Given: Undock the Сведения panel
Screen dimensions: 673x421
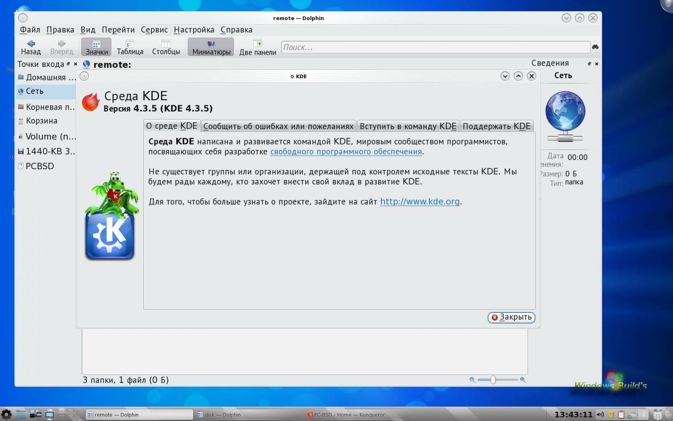Looking at the screenshot, I should click(589, 64).
